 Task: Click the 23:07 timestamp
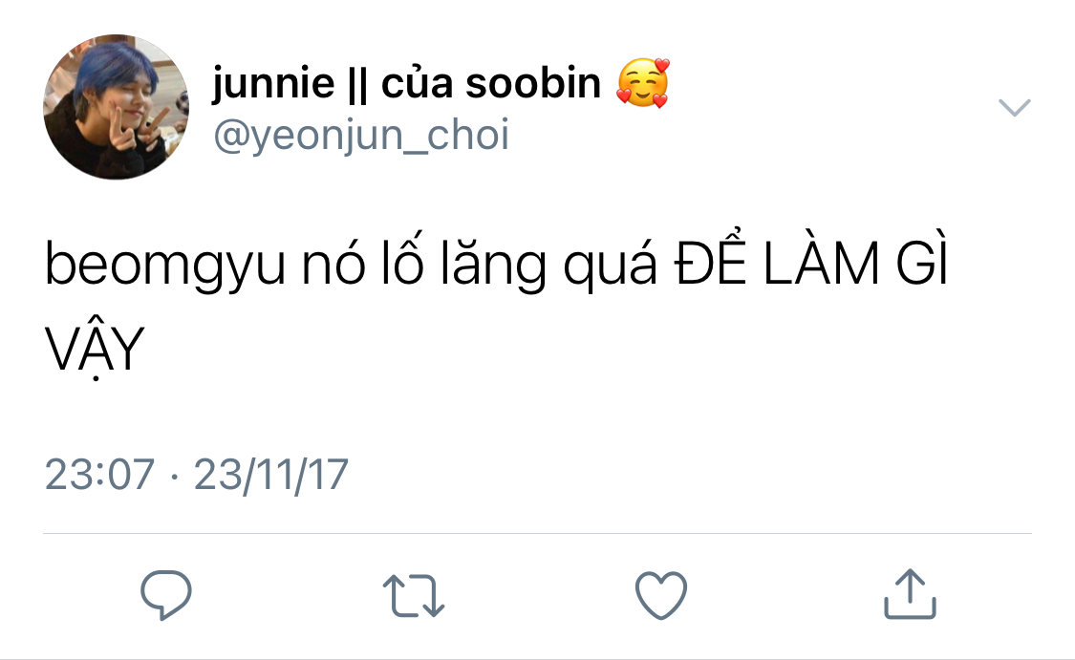click(99, 475)
